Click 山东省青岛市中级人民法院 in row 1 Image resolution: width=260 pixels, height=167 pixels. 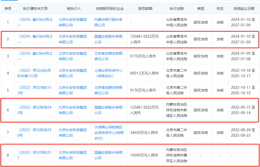177,22
